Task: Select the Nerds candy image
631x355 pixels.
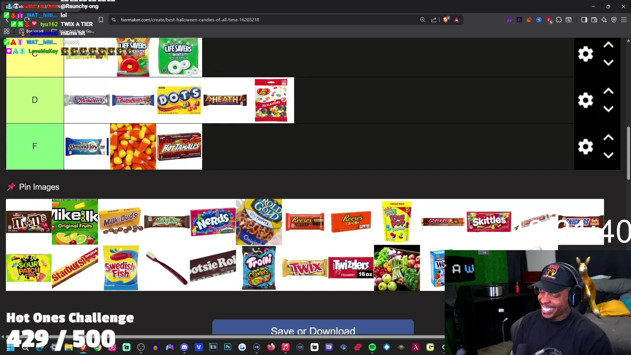Action: [213, 222]
